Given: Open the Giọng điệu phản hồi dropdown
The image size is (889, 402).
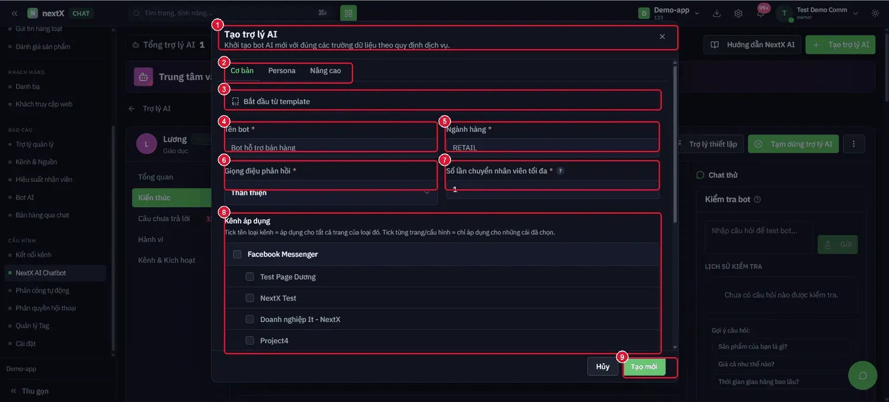Looking at the screenshot, I should pyautogui.click(x=331, y=192).
